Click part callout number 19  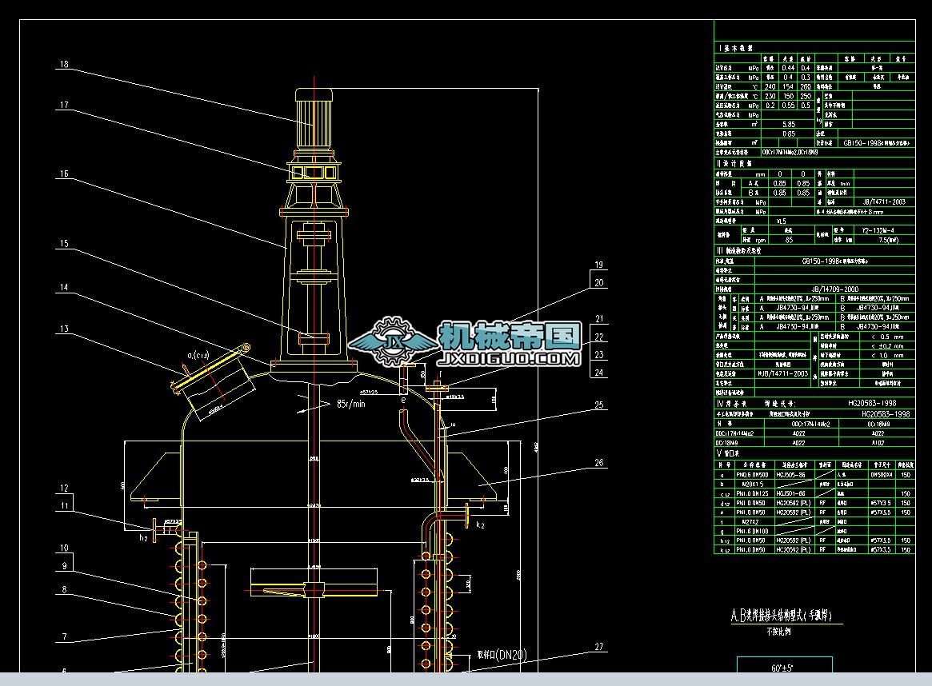(x=599, y=265)
